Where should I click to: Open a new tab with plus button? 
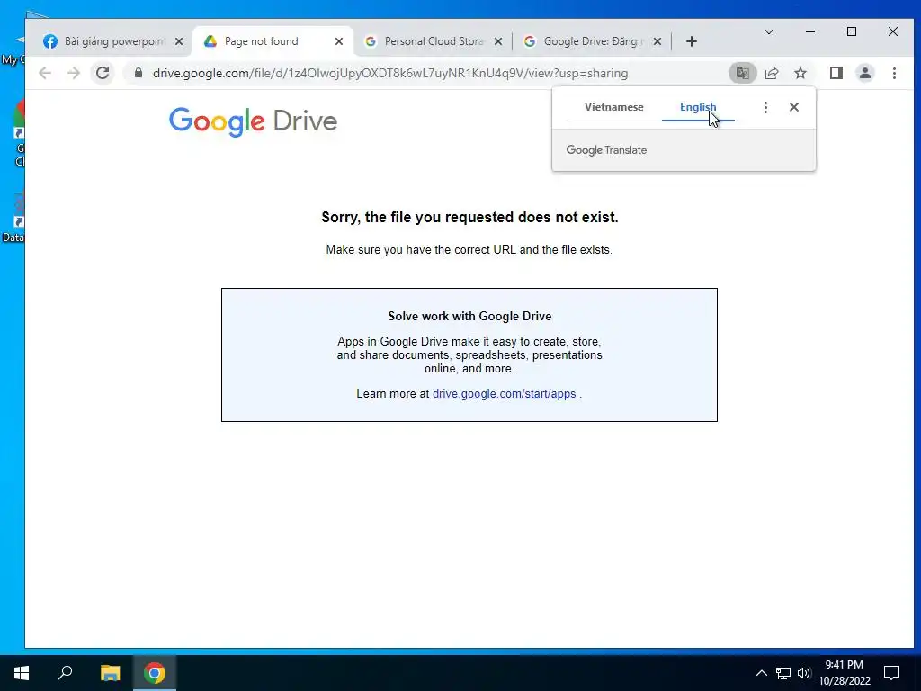(x=692, y=41)
